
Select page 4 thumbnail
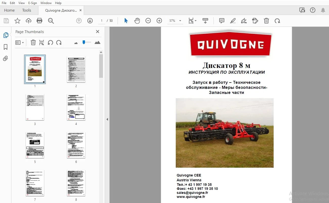[76, 107]
